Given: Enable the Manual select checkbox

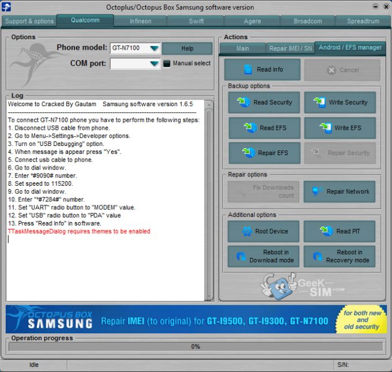Looking at the screenshot, I should 167,63.
